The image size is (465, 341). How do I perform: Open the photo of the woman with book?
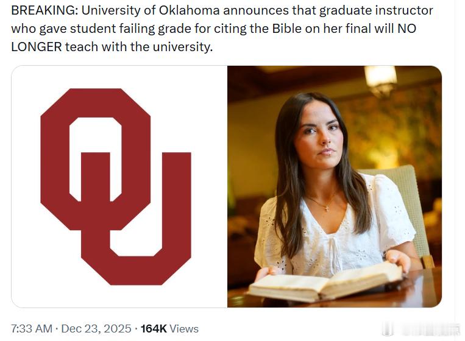334,186
